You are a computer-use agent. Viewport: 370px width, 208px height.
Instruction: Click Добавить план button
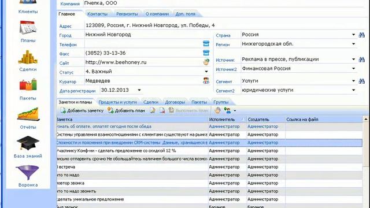126,110
